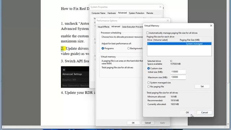Screen dimensions: 231x130
Task: Click Cancel in Performance Options window
Action: [x=148, y=123]
